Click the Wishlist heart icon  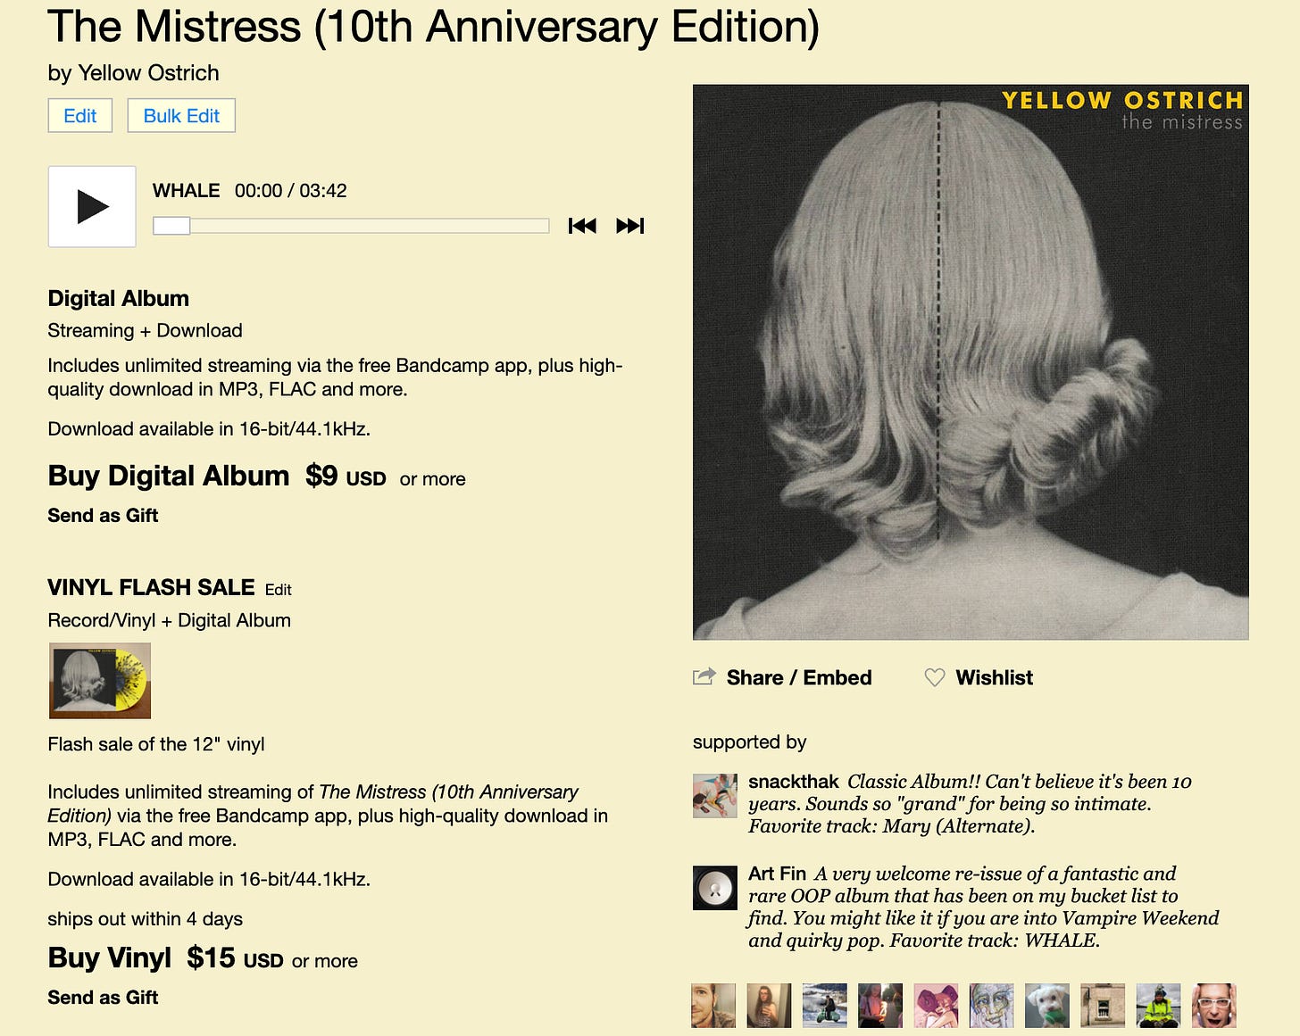[x=935, y=677]
